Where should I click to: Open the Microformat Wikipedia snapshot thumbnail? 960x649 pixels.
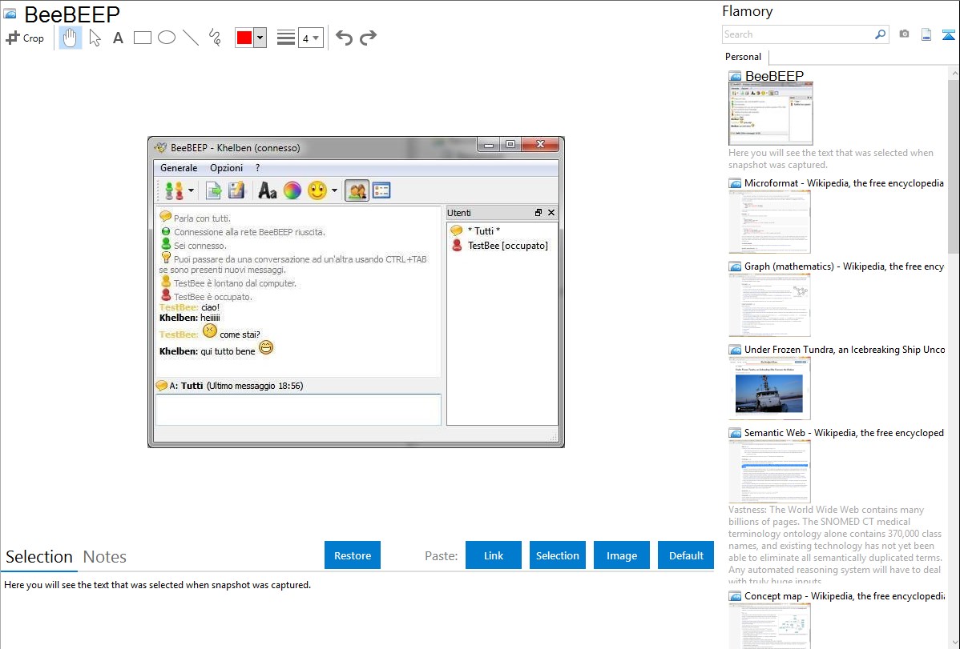pos(769,222)
